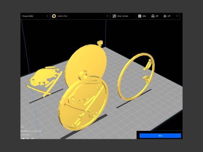Click the print profile sliders icon
This screenshot has width=203, height=152.
[114, 16]
